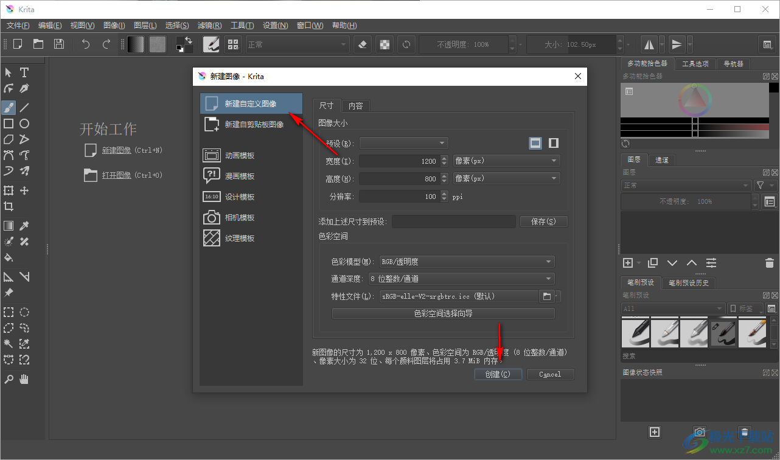Select the Elliptical Selection tool
Image resolution: width=780 pixels, height=460 pixels.
pos(24,312)
